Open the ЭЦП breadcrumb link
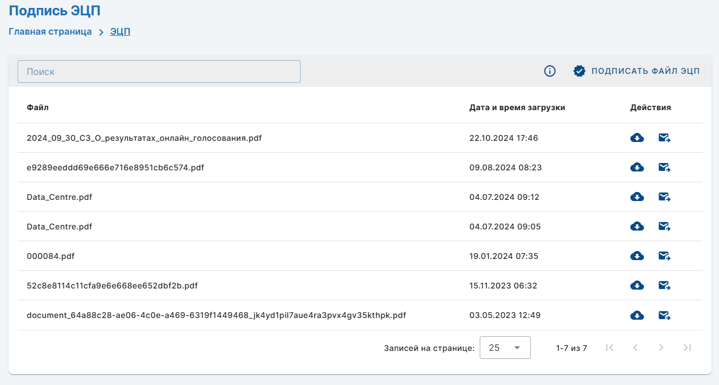Screen dimensions: 719x385 120,32
